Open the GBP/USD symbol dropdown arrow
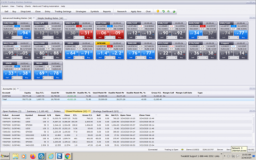Screen dimensions: 256x160 109,23
